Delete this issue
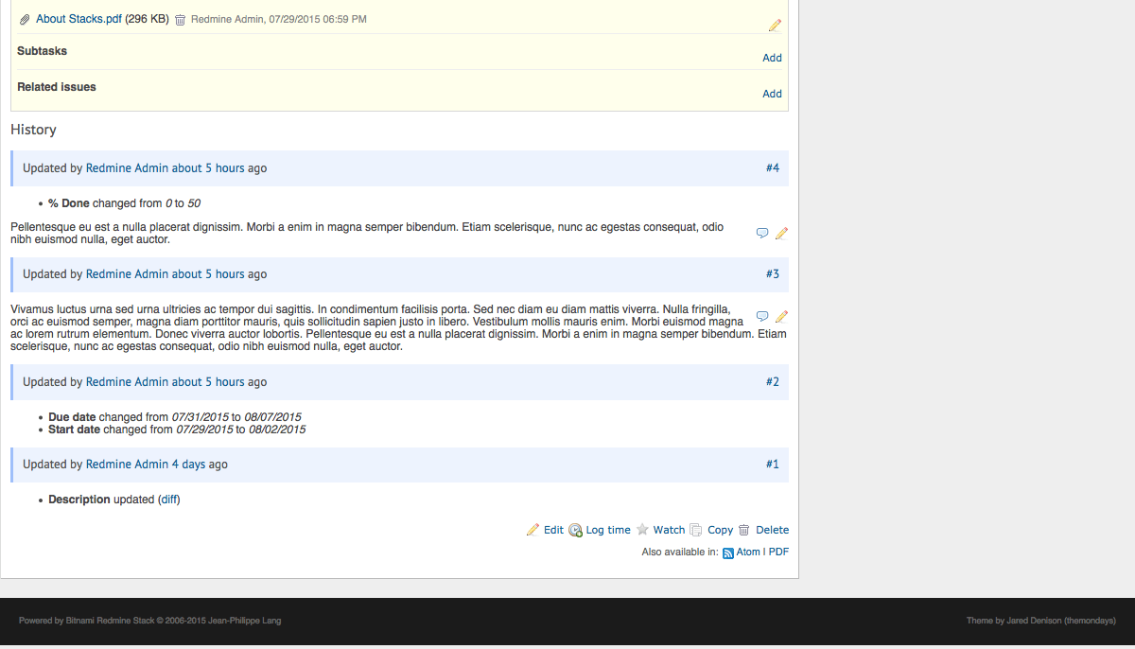Screen dimensions: 1135x649 coord(772,530)
